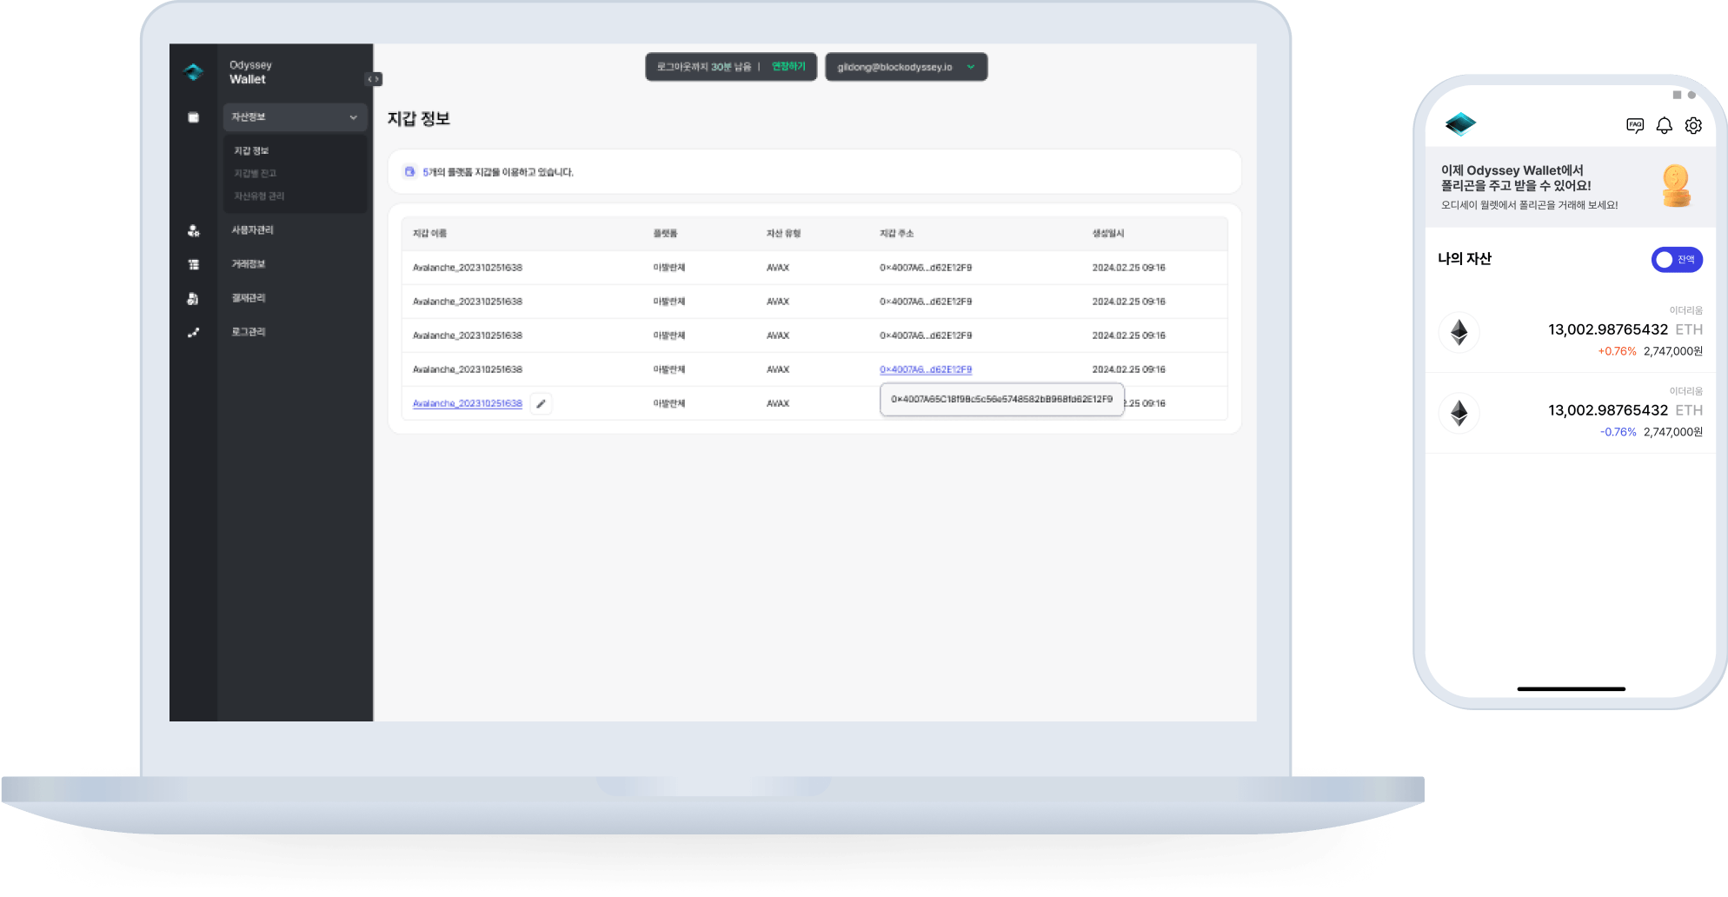Toggle the 잔액 balance switch on the phone
Viewport: 1728px width, 897px height.
pos(1677,259)
